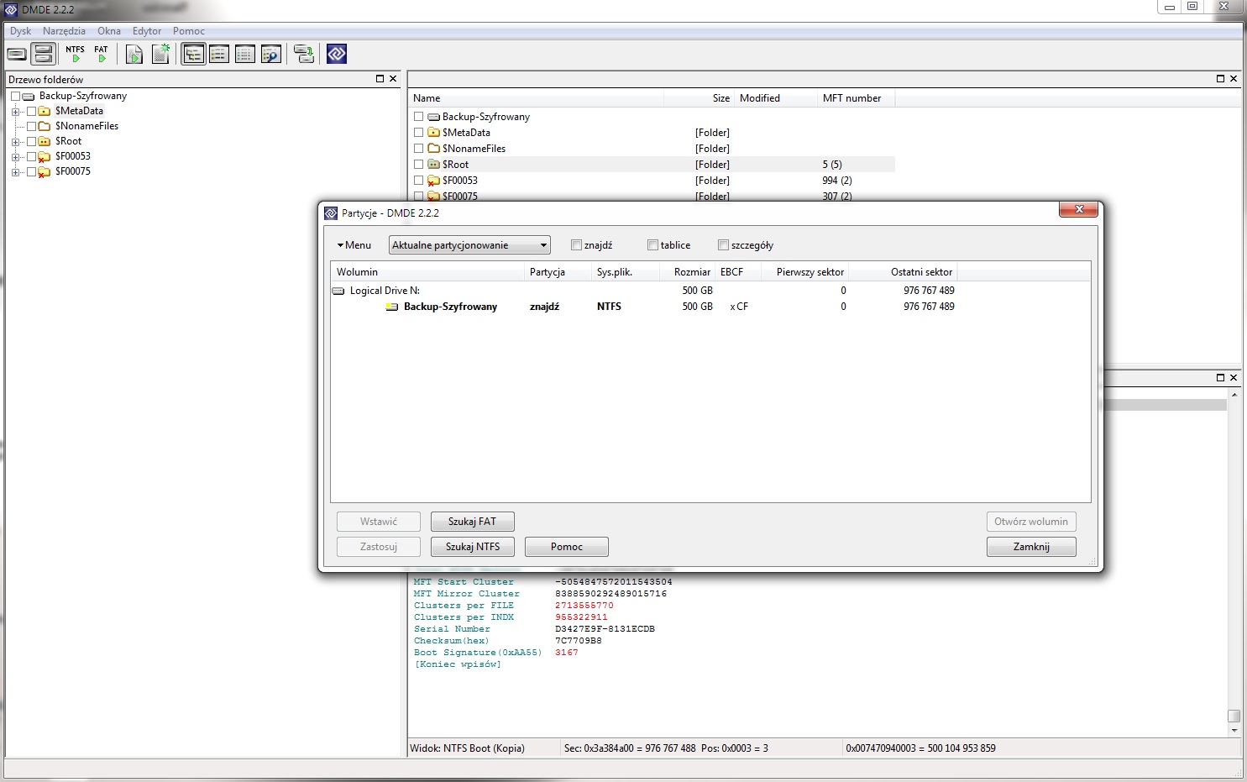This screenshot has height=782, width=1247.
Task: Click the select disk toolbar icon
Action: point(17,55)
